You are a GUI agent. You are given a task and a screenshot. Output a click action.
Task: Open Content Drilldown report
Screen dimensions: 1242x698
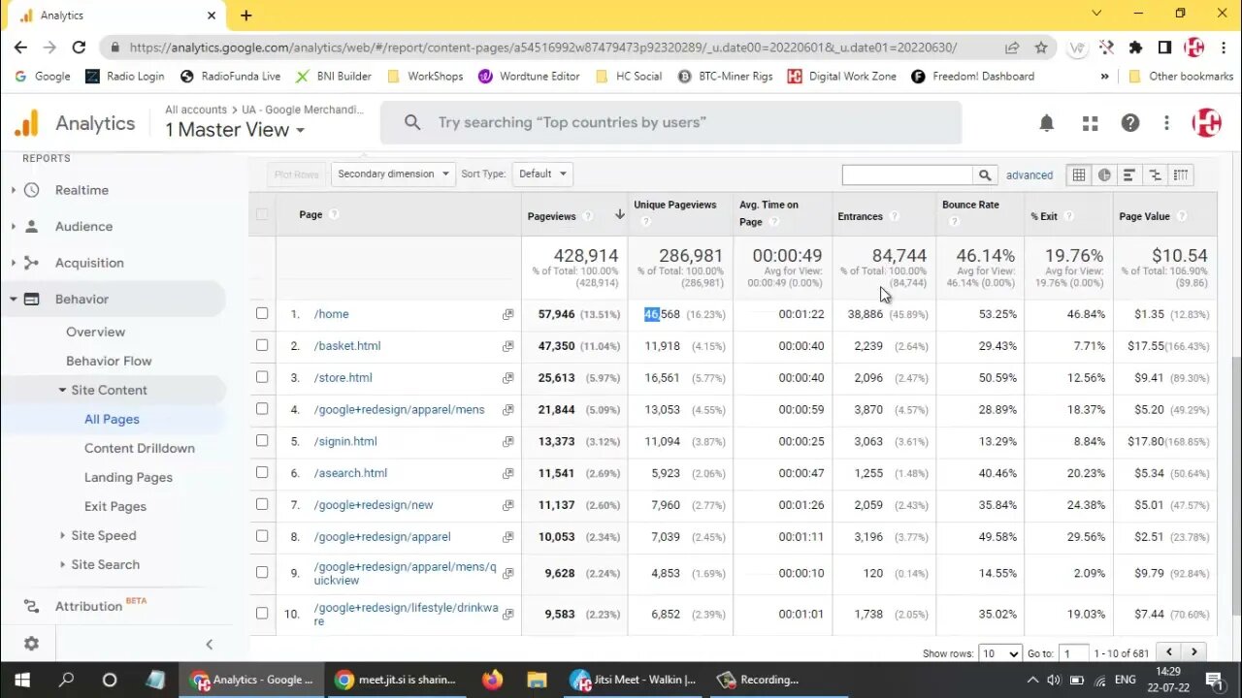(x=140, y=448)
